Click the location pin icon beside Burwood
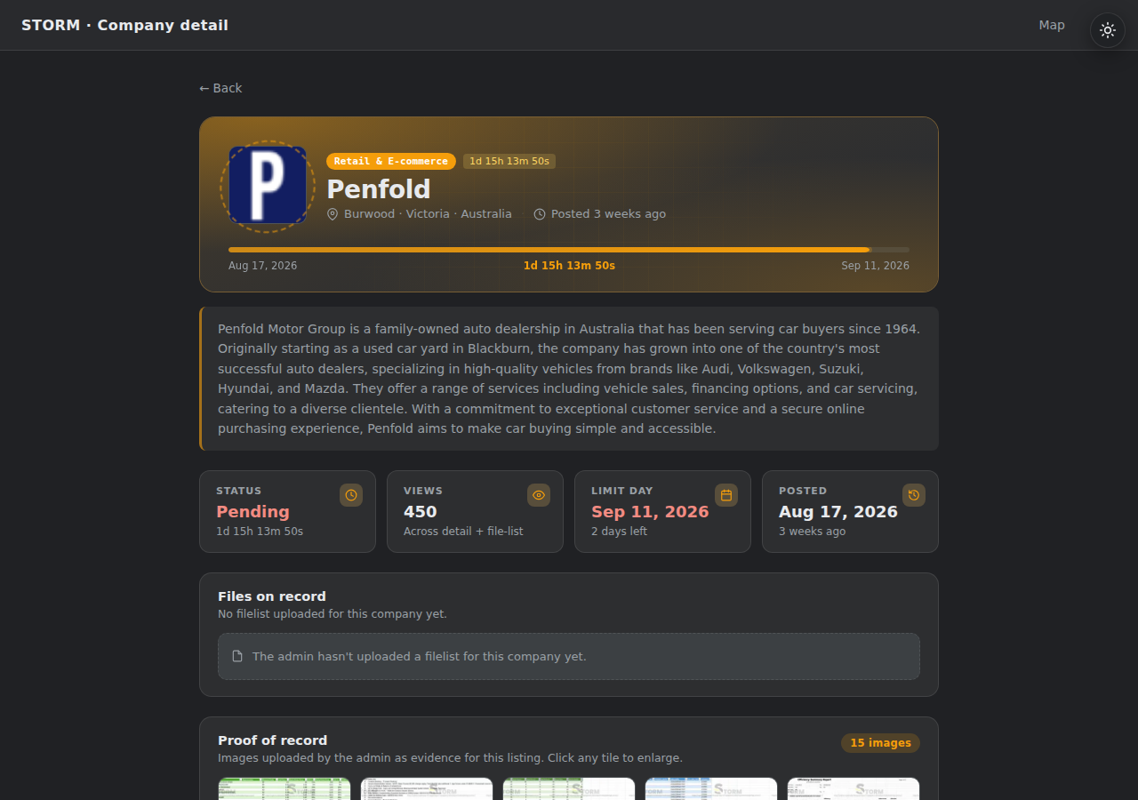The image size is (1138, 800). tap(333, 214)
